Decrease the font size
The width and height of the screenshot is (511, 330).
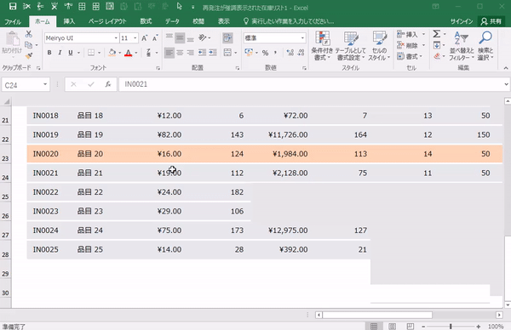click(x=155, y=38)
